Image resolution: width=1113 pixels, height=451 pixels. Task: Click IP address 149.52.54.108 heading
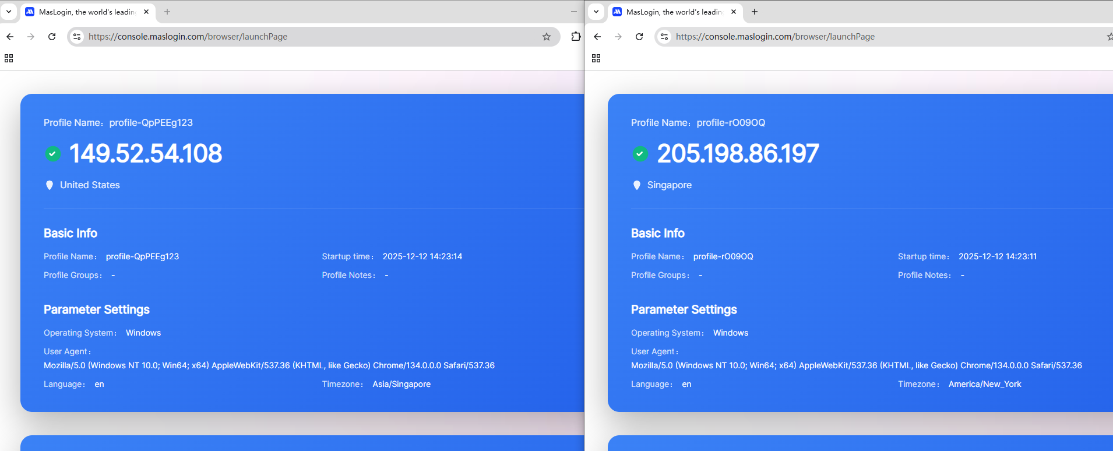146,154
